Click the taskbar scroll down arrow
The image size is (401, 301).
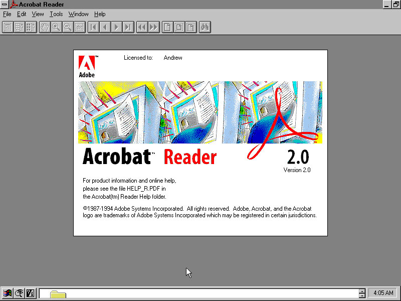pos(362,295)
